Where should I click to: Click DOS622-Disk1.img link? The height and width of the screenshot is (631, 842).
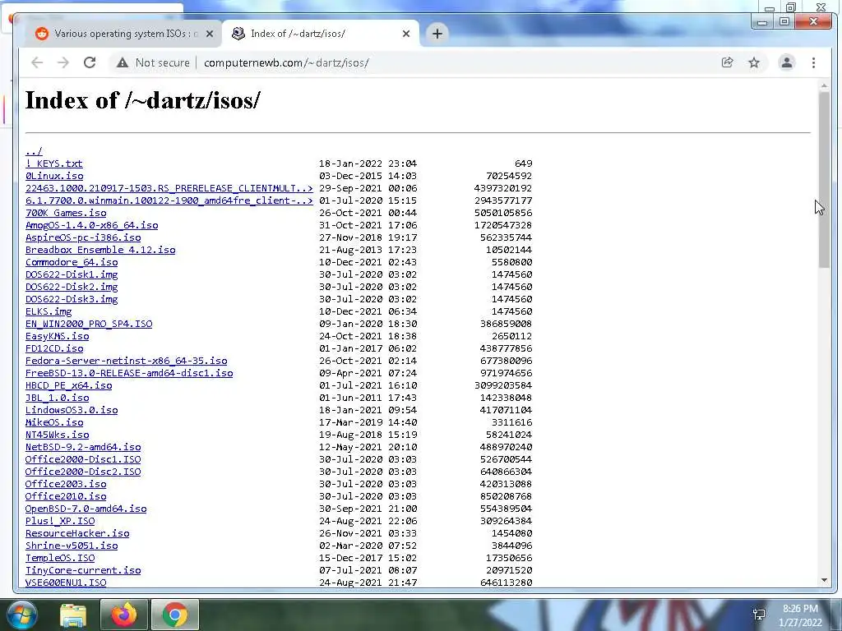72,274
